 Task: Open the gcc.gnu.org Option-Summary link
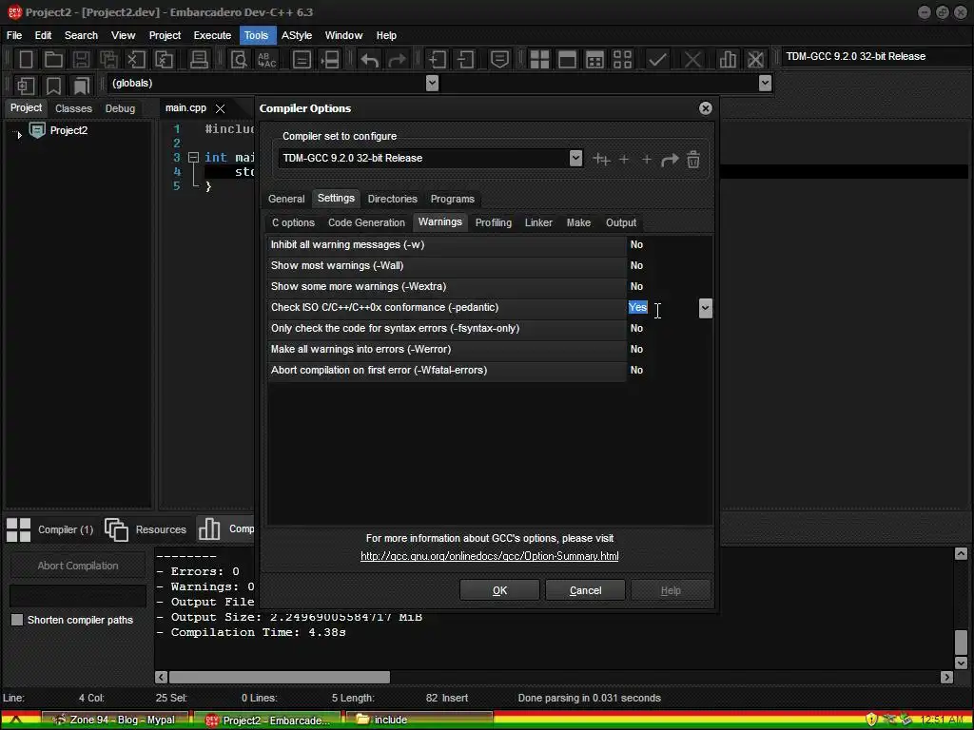[490, 556]
